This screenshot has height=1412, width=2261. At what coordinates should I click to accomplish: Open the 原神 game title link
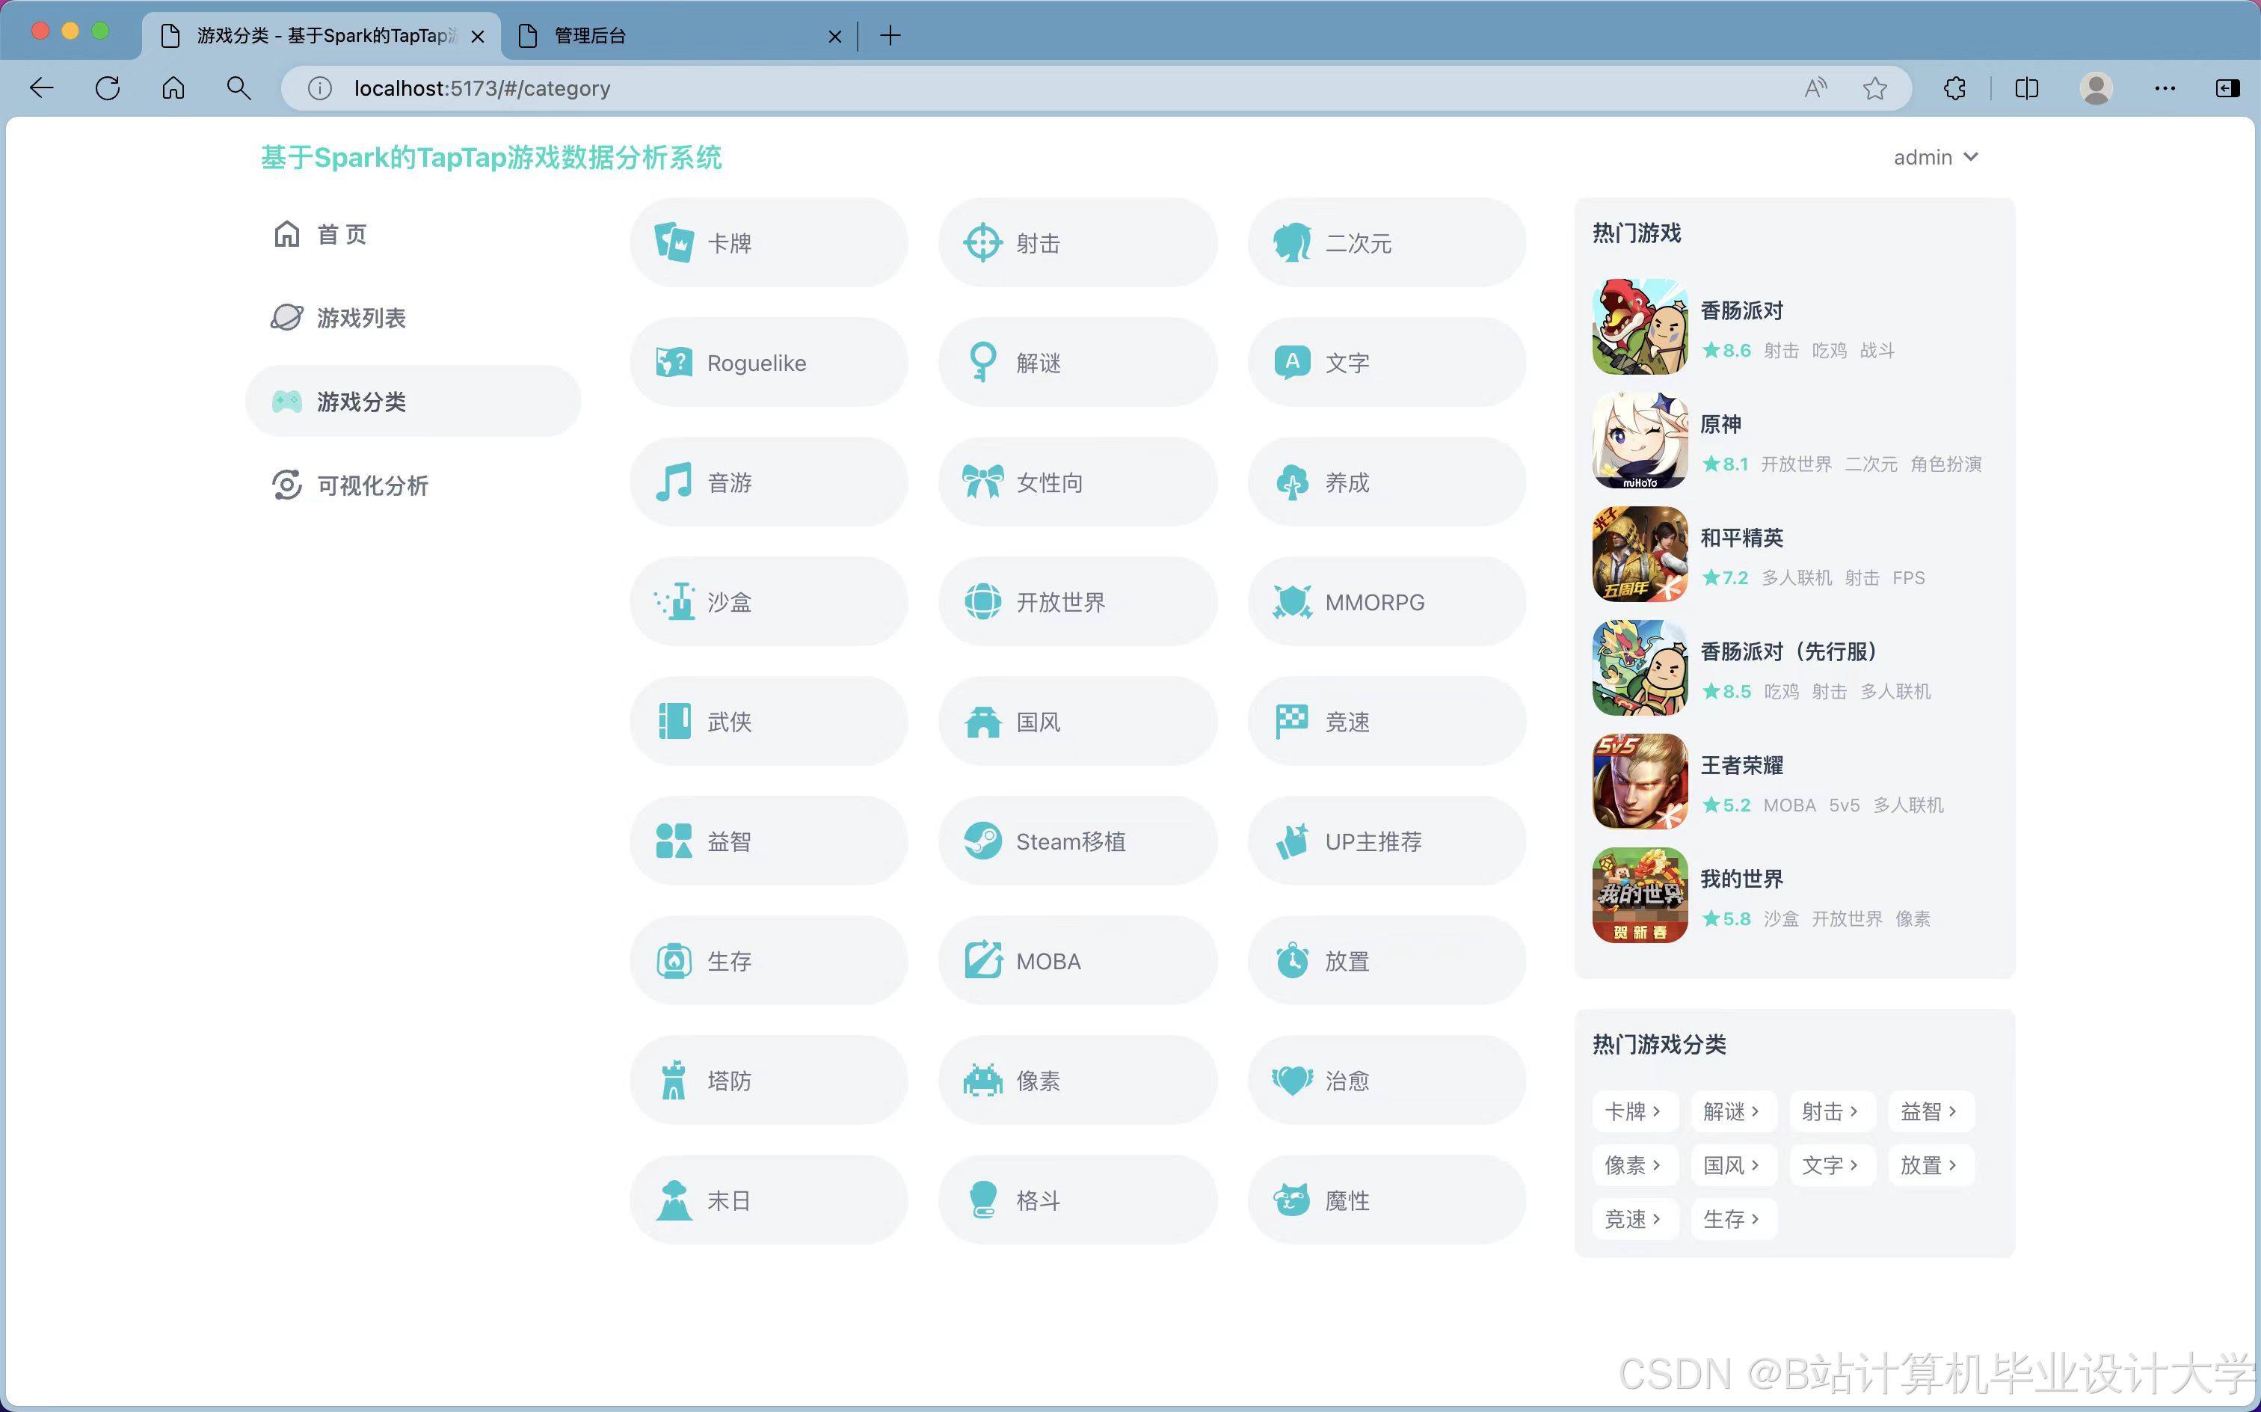click(1720, 424)
